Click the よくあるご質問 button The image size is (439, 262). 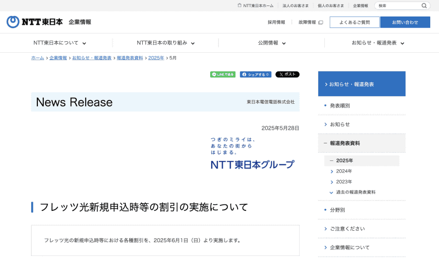point(354,22)
